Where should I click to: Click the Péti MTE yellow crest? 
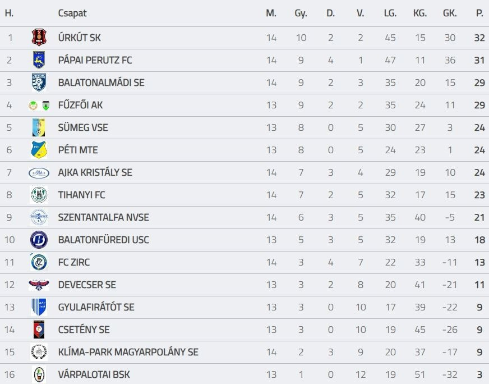(x=39, y=150)
